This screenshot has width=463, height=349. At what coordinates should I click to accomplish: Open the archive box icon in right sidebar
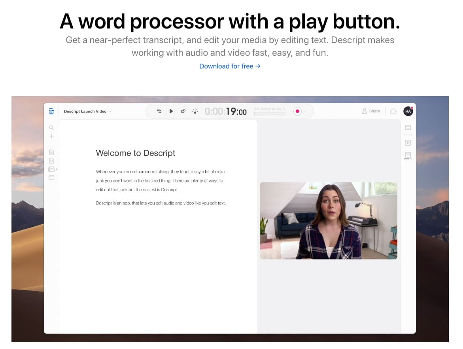point(408,155)
